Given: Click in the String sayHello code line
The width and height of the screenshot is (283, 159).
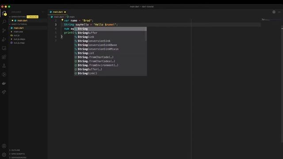Looking at the screenshot, I should click(x=91, y=25).
